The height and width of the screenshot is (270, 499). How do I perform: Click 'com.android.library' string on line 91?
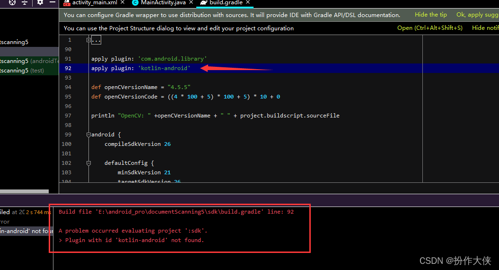(172, 59)
